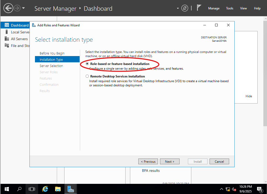Go to Before You Begin step
This screenshot has height=194, width=267.
coord(52,53)
